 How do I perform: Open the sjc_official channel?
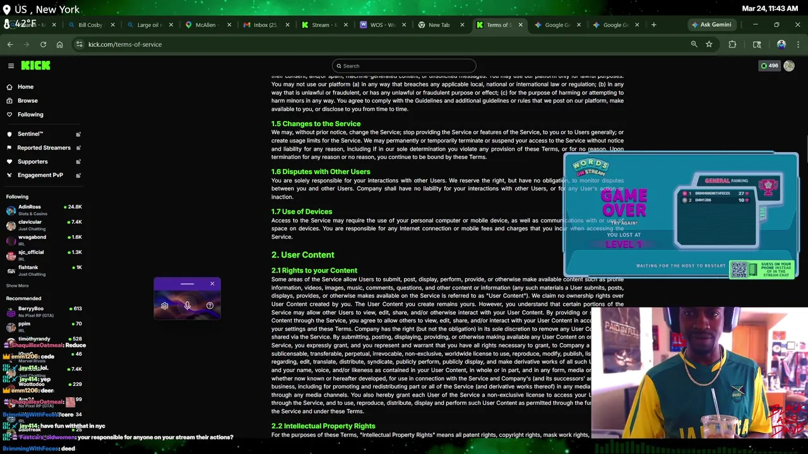[44, 255]
